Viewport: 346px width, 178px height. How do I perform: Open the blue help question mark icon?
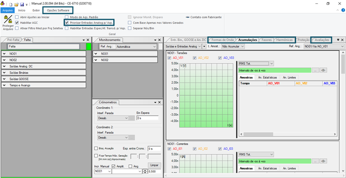coord(343,10)
